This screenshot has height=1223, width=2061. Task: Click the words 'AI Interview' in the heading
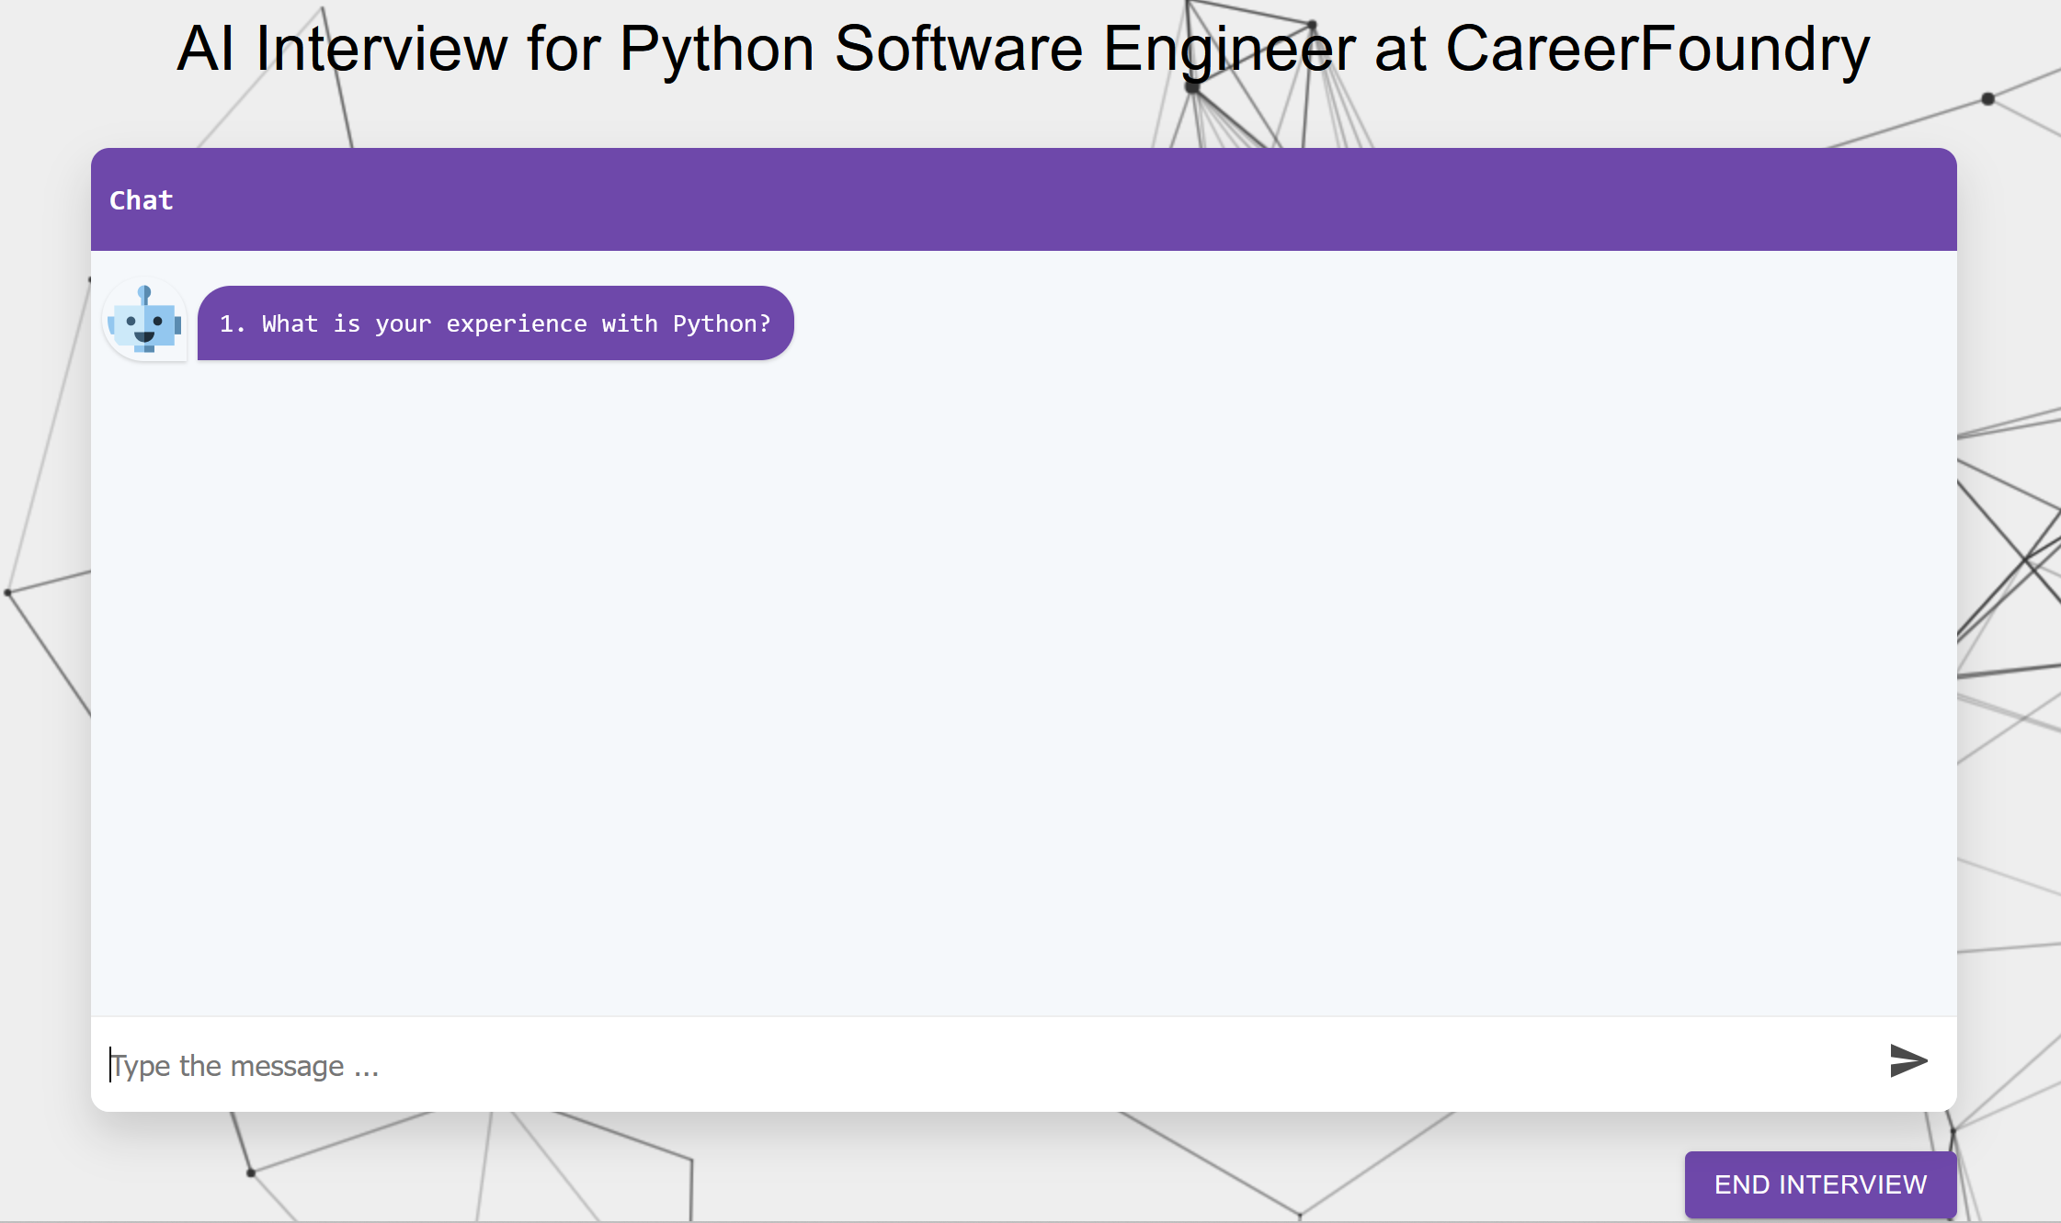pyautogui.click(x=341, y=49)
